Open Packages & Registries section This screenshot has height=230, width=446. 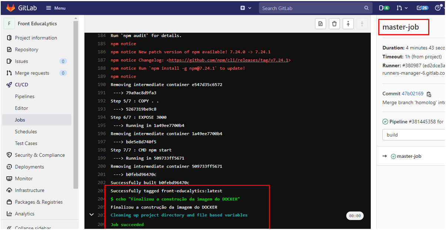(39, 202)
